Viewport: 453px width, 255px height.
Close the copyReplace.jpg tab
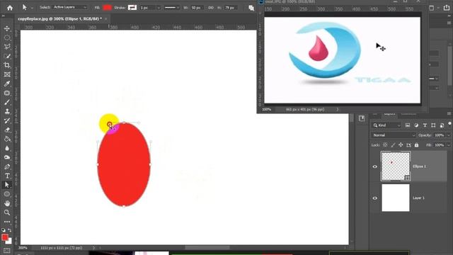coord(105,19)
